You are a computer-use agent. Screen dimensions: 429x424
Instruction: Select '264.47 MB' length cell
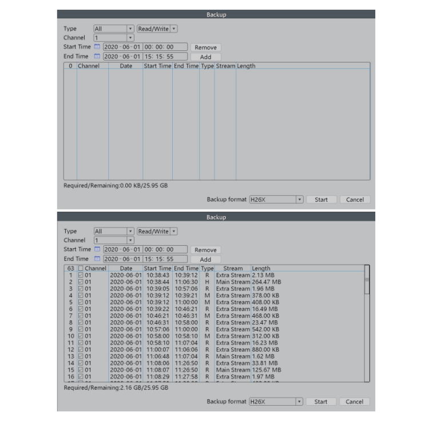coord(267,282)
